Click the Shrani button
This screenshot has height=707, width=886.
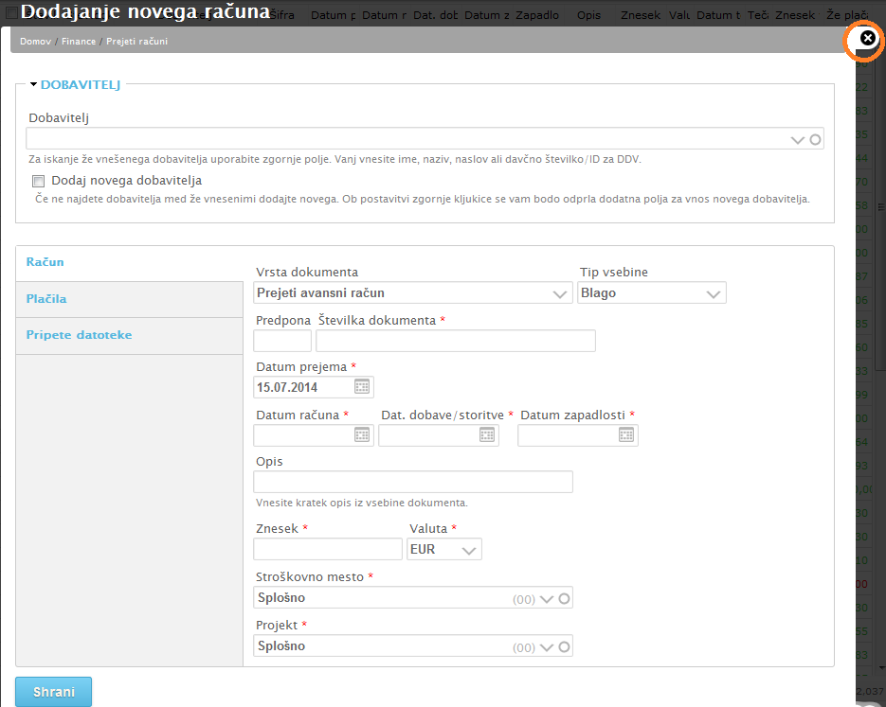tap(54, 692)
